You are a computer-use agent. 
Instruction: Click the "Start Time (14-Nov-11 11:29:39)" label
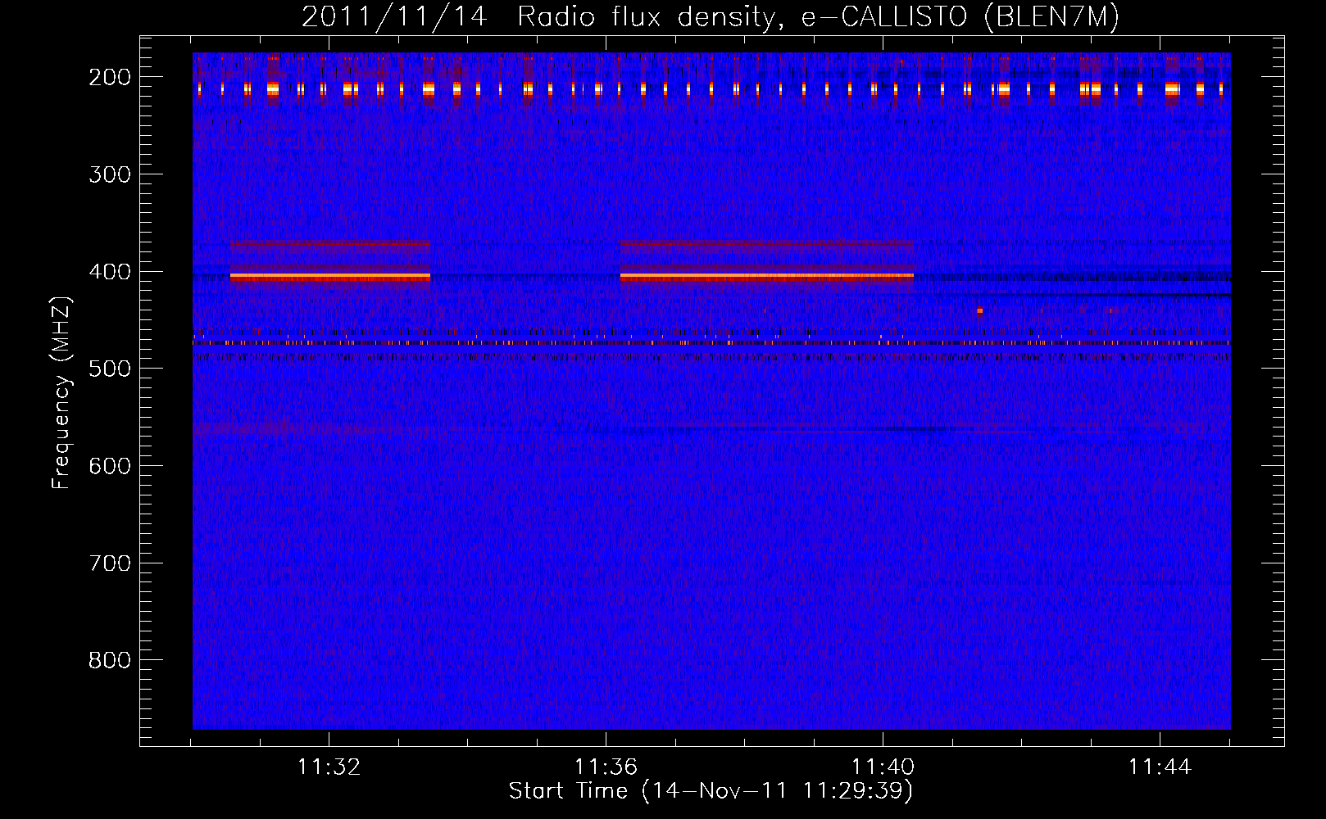(x=711, y=791)
